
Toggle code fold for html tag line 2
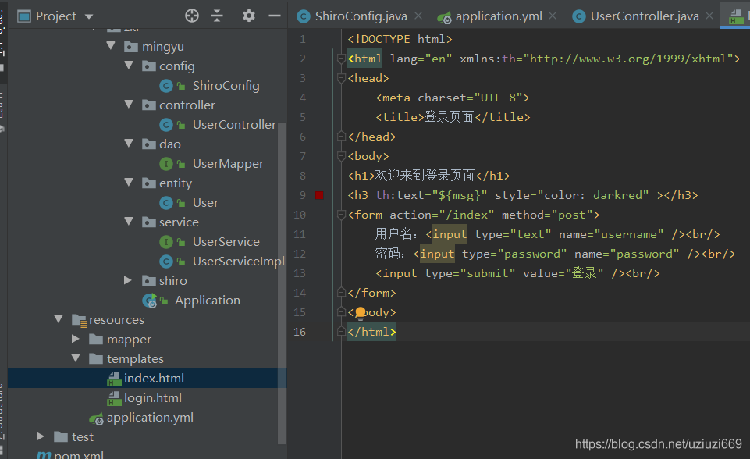tap(341, 59)
